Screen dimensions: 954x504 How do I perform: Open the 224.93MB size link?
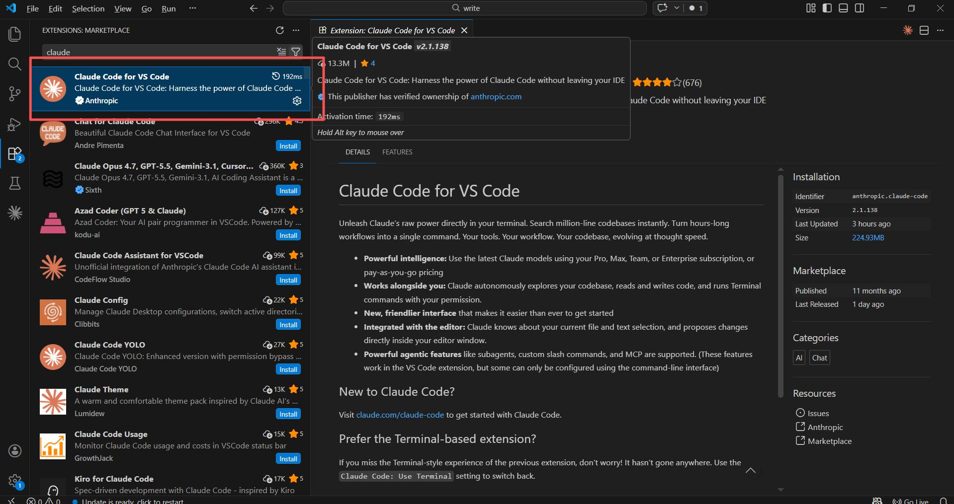point(868,237)
